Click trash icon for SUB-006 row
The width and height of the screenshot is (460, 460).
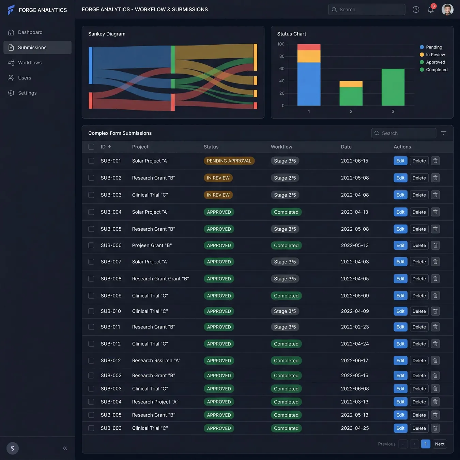[435, 245]
